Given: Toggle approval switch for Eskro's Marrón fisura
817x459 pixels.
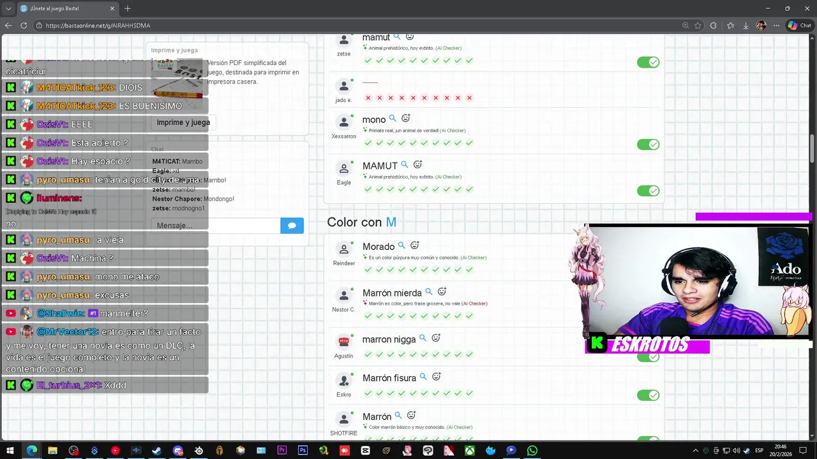Looking at the screenshot, I should [x=648, y=395].
